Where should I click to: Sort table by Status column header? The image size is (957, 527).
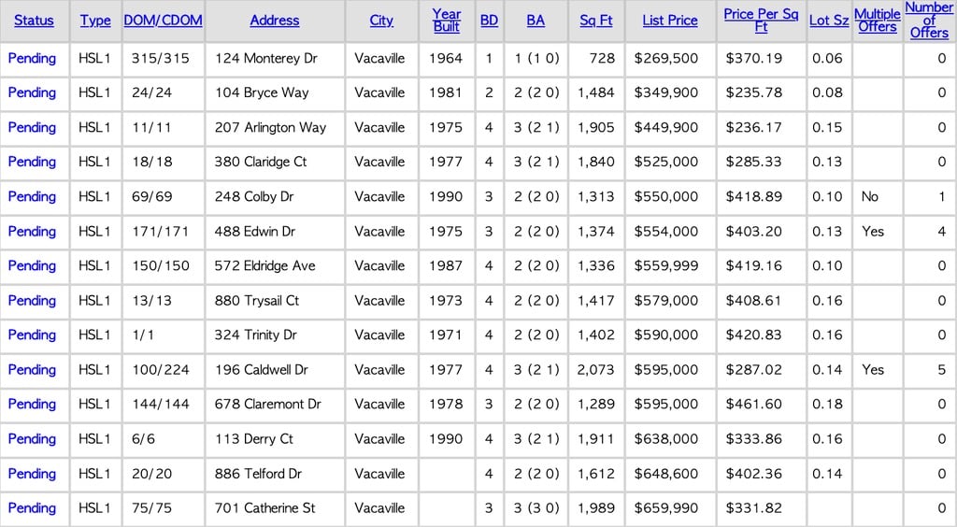pos(34,21)
